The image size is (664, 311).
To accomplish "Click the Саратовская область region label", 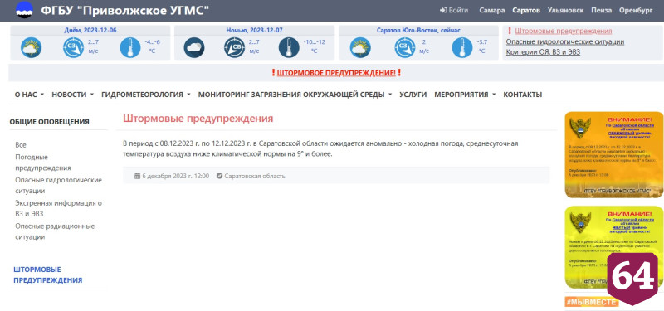I will 255,176.
